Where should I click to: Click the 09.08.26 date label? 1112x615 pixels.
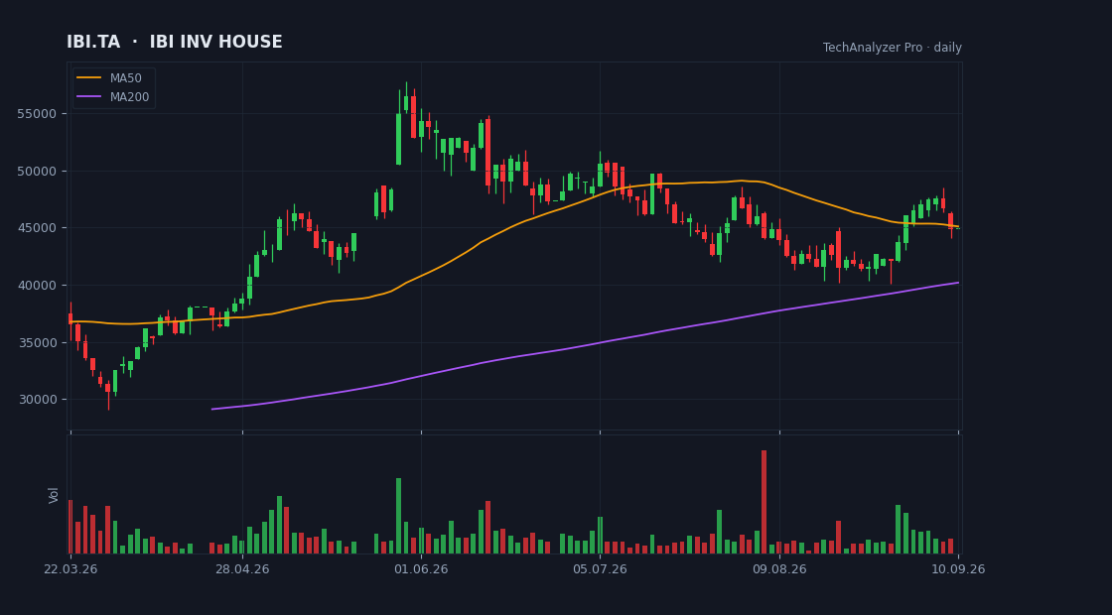point(779,569)
